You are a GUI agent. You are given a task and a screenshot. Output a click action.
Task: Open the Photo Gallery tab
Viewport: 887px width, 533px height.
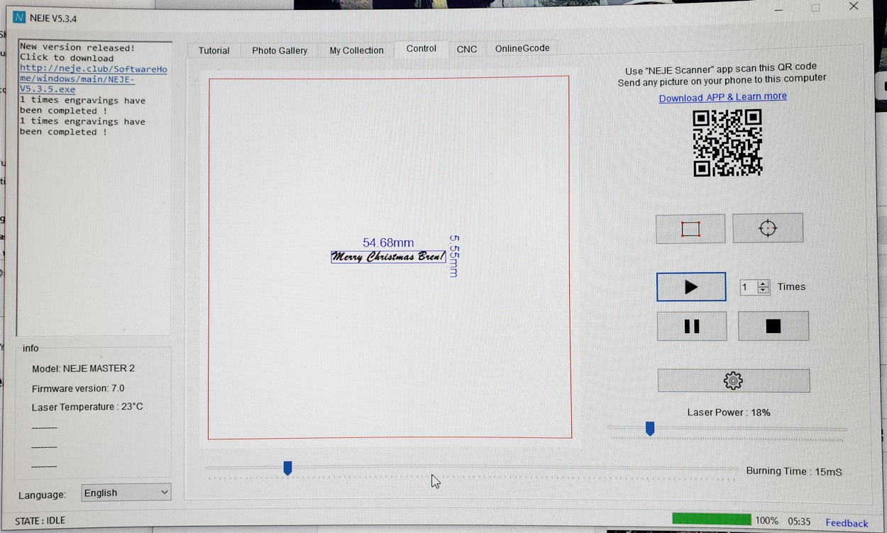coord(280,50)
